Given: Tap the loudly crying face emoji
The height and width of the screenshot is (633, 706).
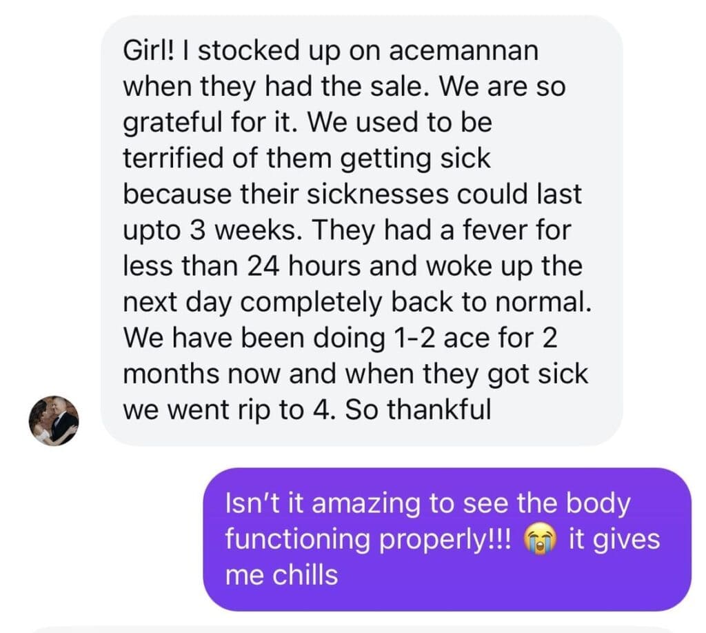Looking at the screenshot, I should [x=540, y=540].
